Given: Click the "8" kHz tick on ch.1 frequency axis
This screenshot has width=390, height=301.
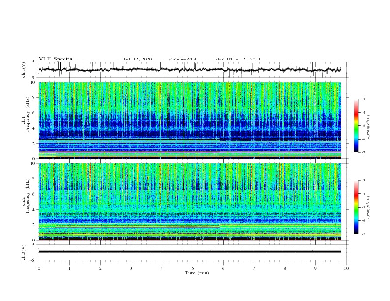Looking at the screenshot, I should pyautogui.click(x=34, y=97).
